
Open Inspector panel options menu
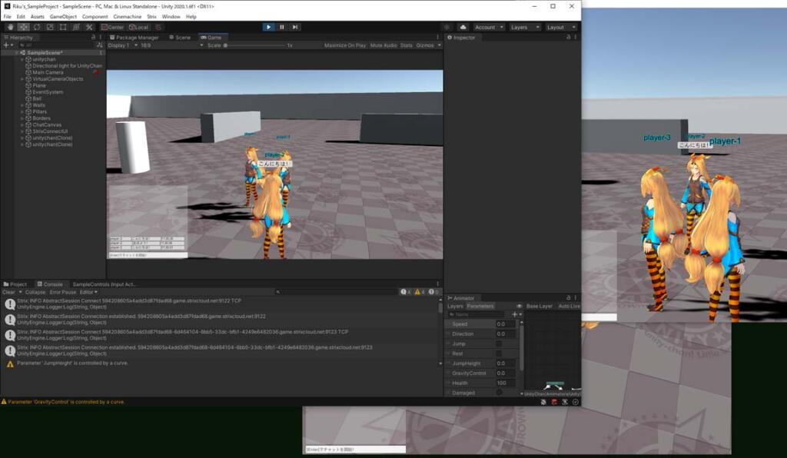575,37
